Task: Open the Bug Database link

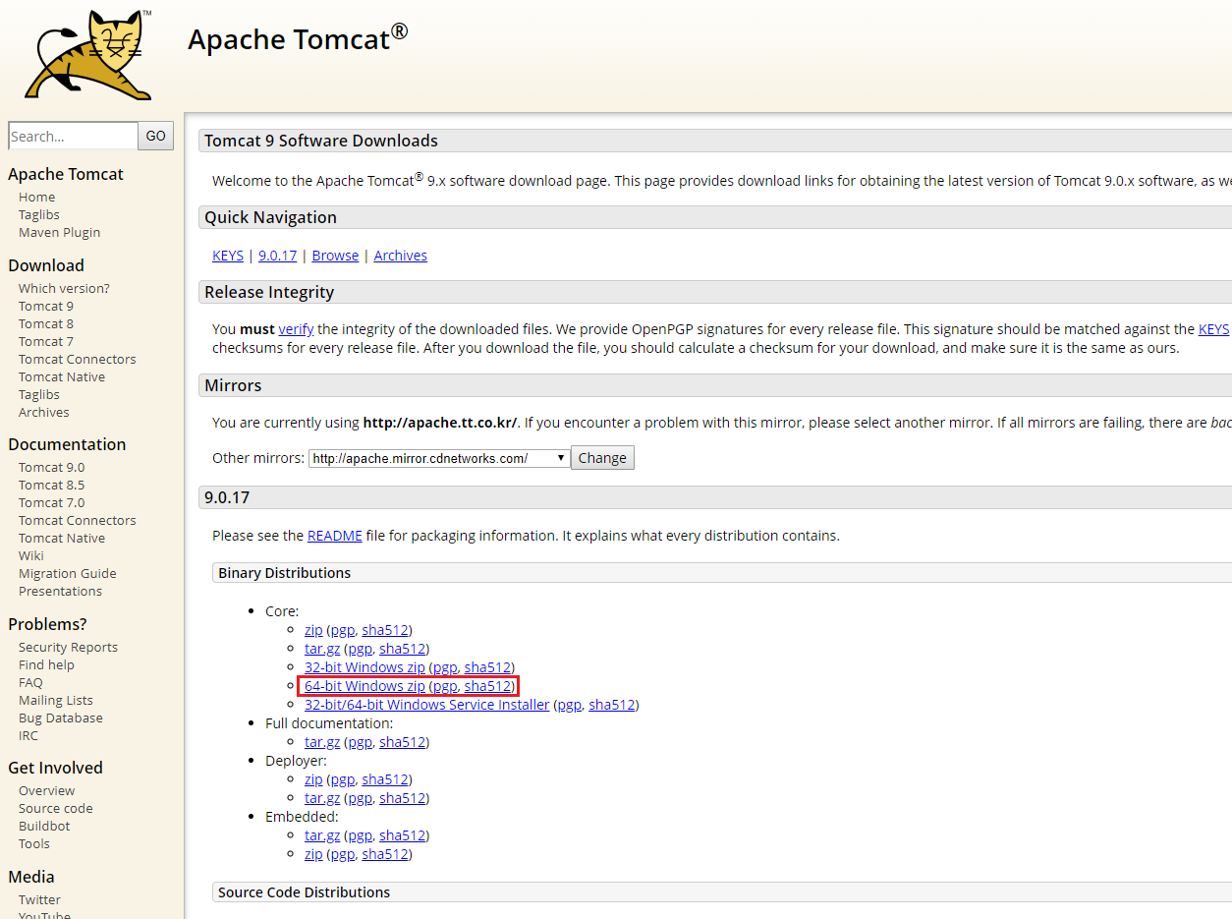Action: tap(61, 718)
